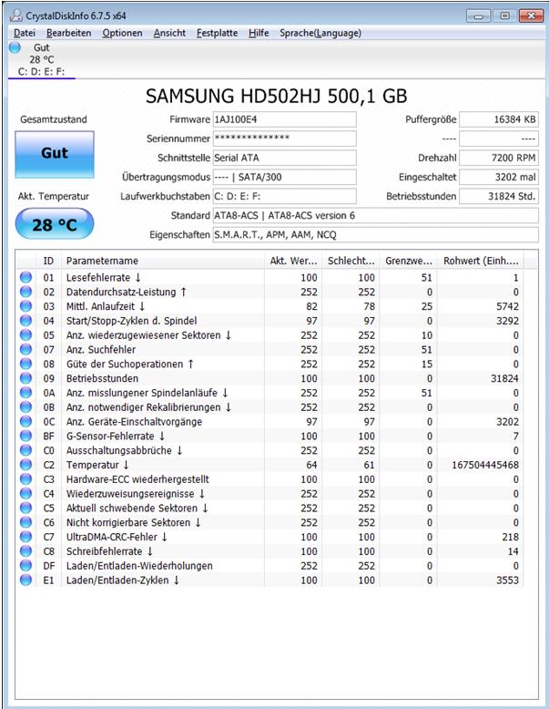Click the 28 °C temperature button
This screenshot has height=709, width=549.
point(55,224)
